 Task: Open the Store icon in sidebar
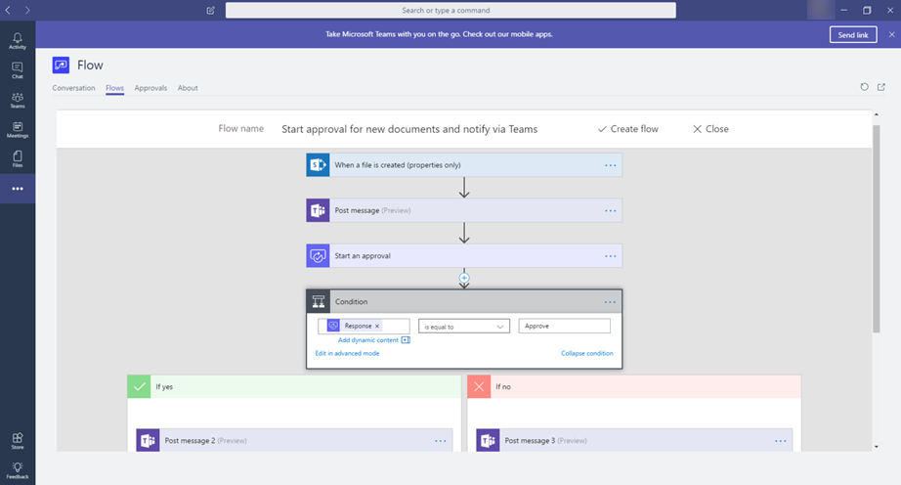click(17, 441)
